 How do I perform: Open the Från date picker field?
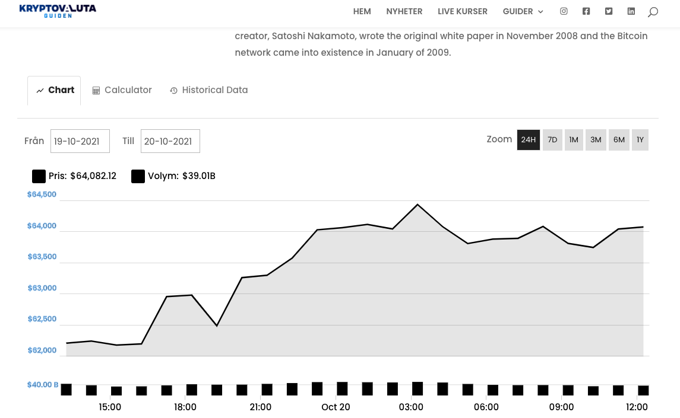point(80,141)
